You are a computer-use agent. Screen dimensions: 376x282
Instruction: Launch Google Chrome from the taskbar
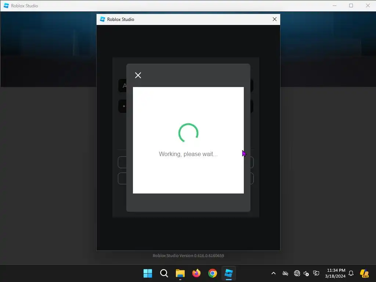coord(213,273)
